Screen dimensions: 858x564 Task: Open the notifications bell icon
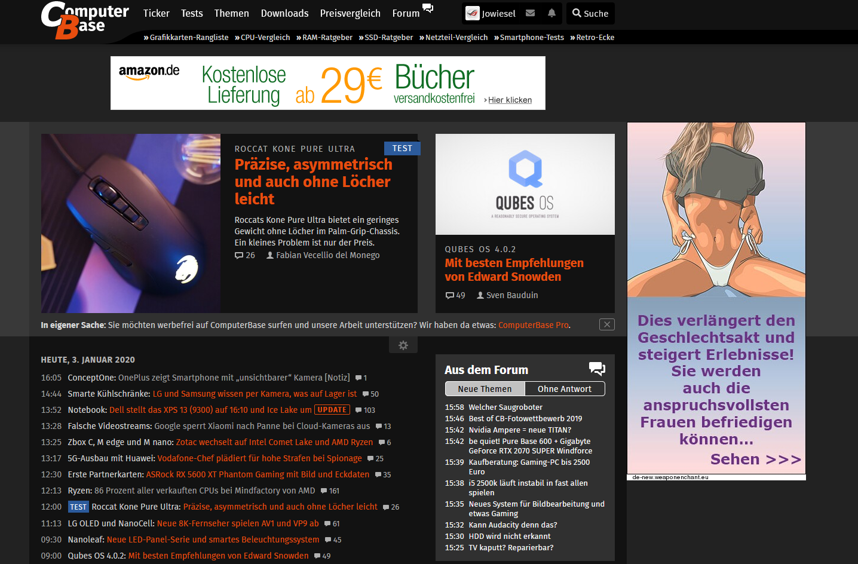pos(551,13)
